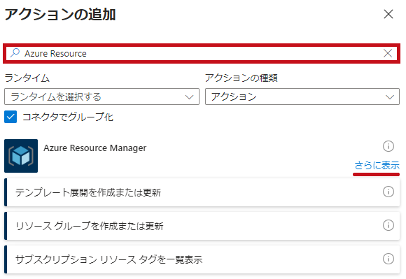Open the ランタイムを選択する dropdown
The width and height of the screenshot is (406, 279).
101,96
